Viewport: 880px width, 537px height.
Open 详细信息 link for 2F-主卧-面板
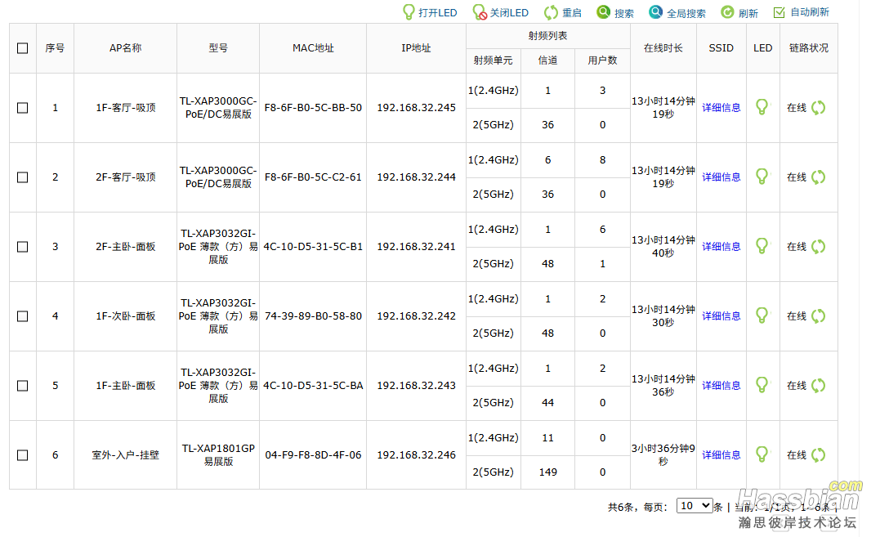click(721, 247)
